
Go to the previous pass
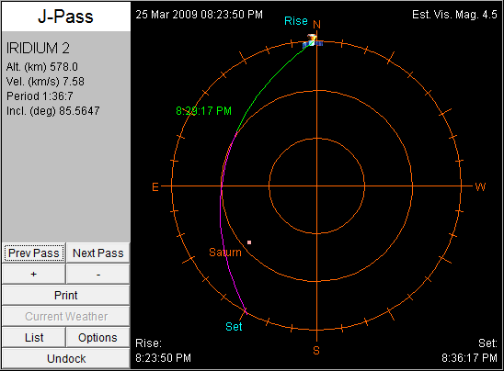34,253
